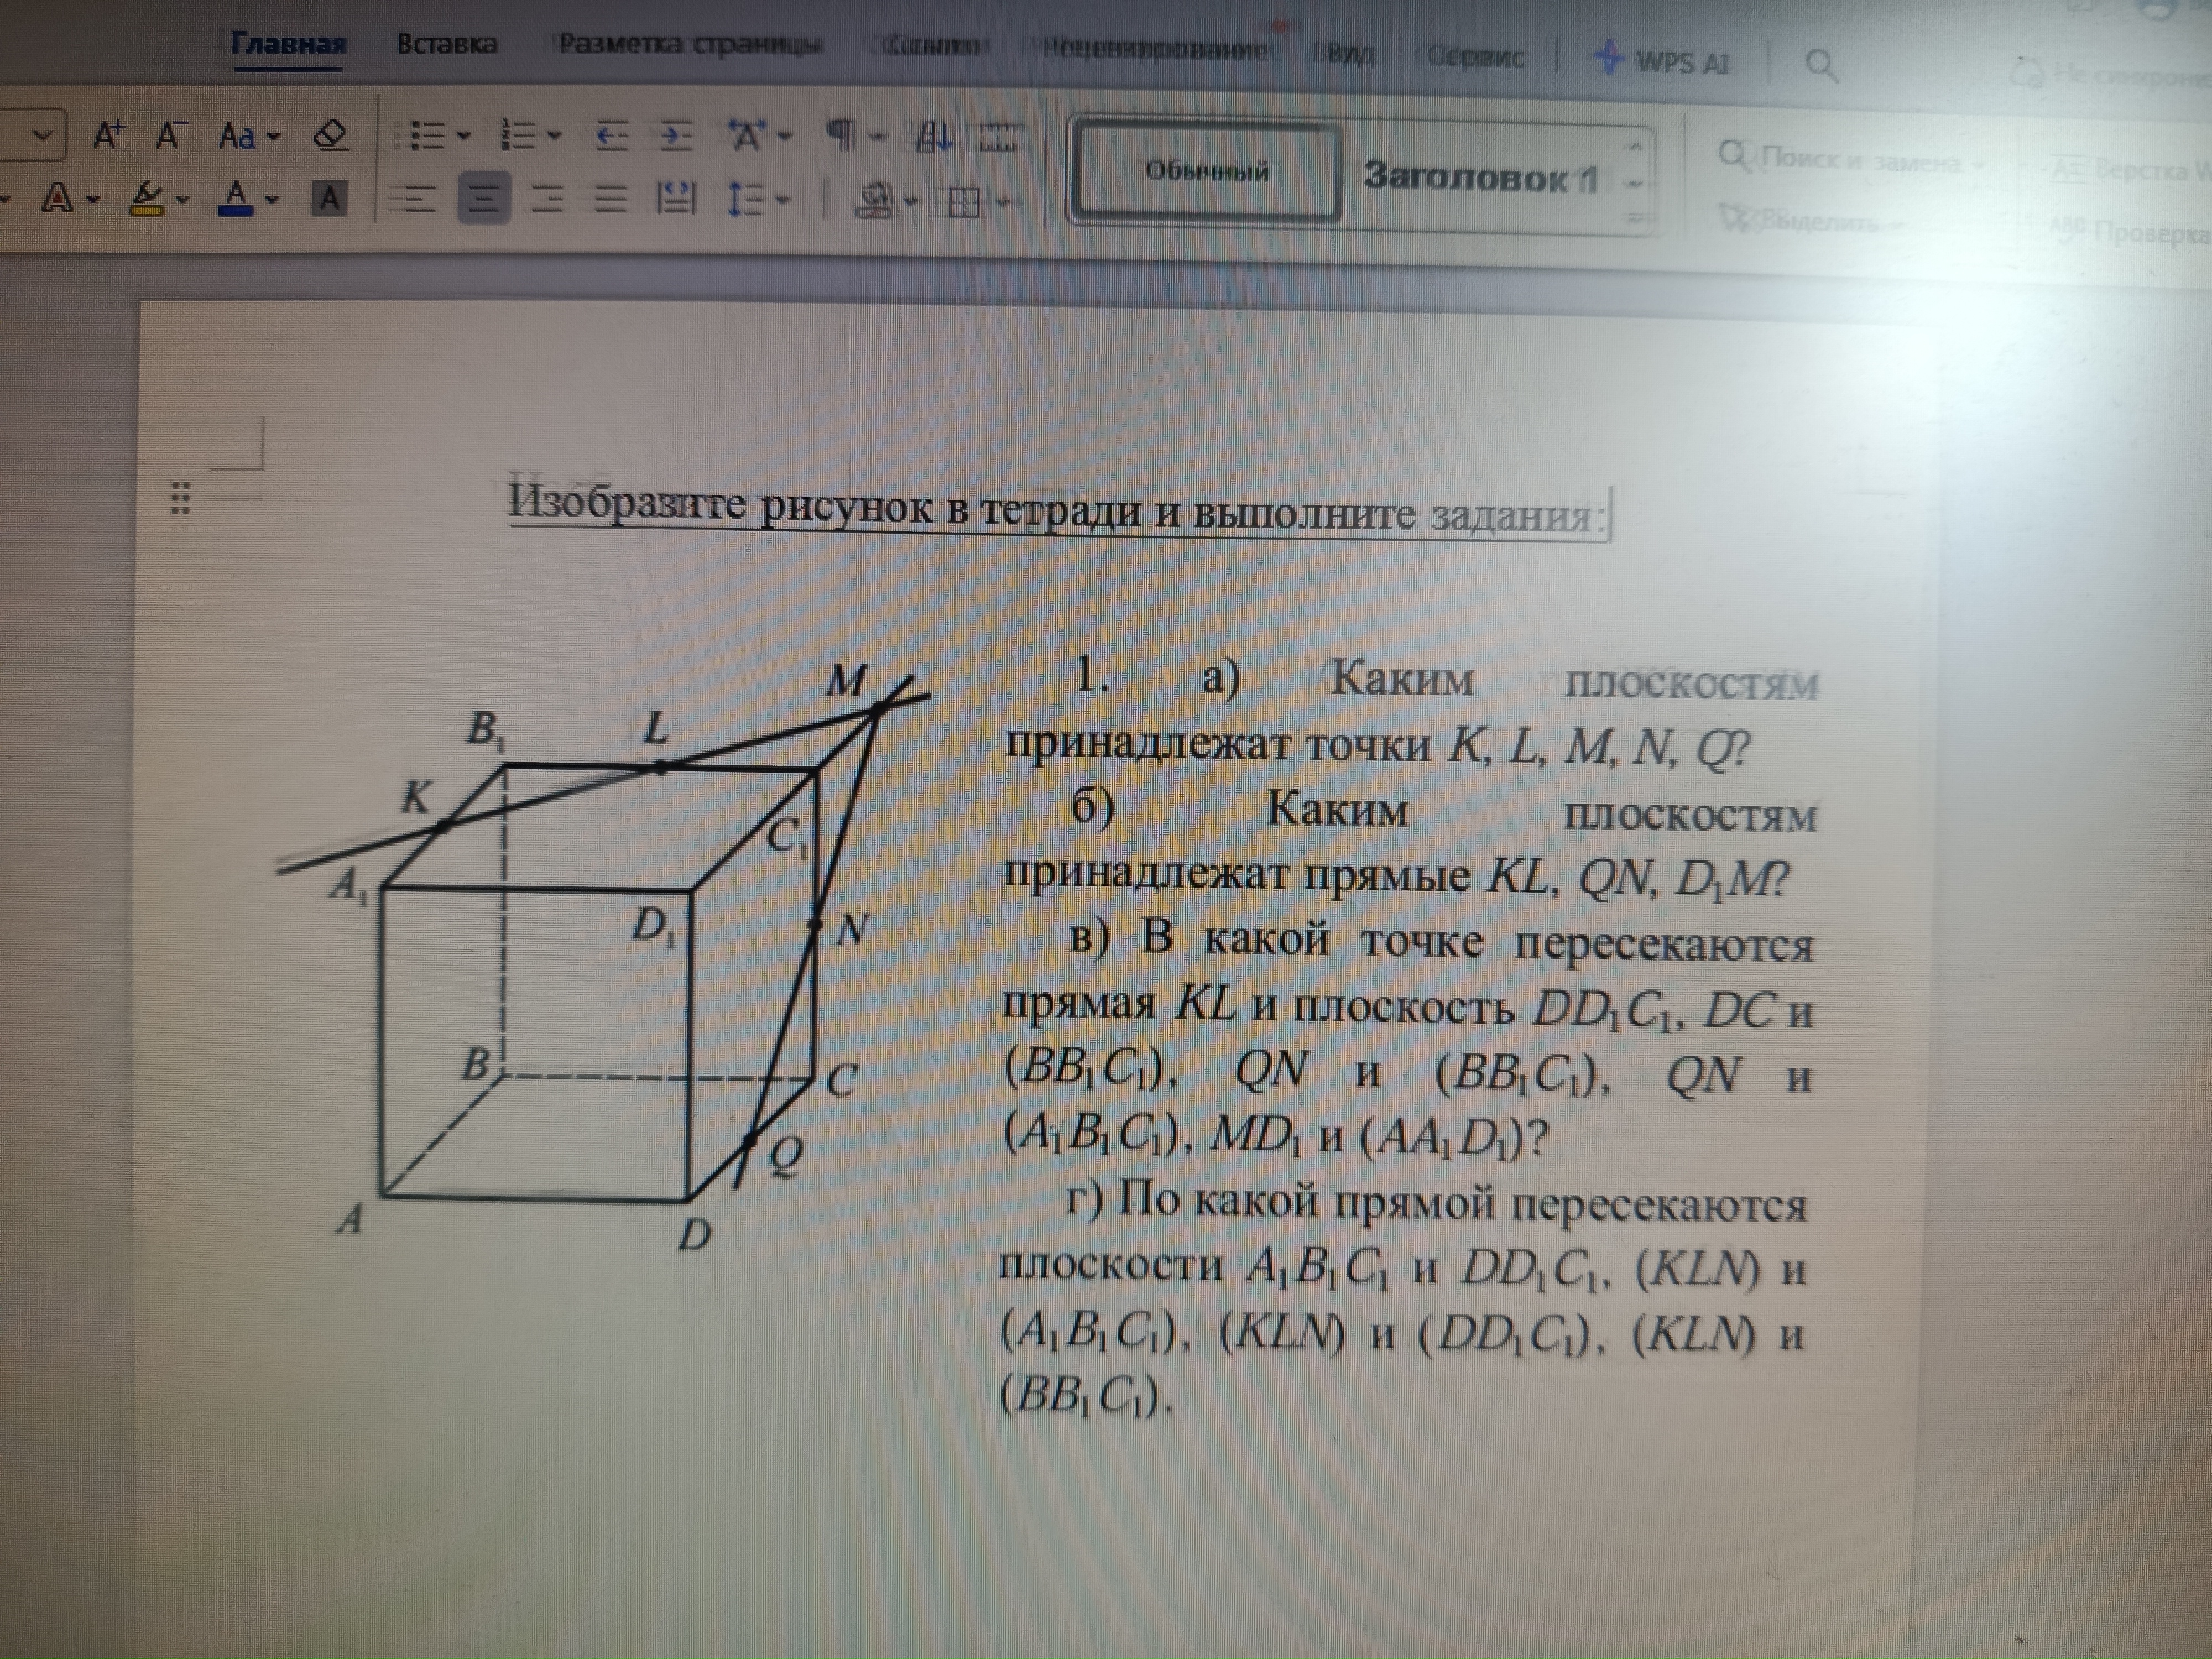The height and width of the screenshot is (1659, 2212).
Task: Click the increase indent icon
Action: 677,136
